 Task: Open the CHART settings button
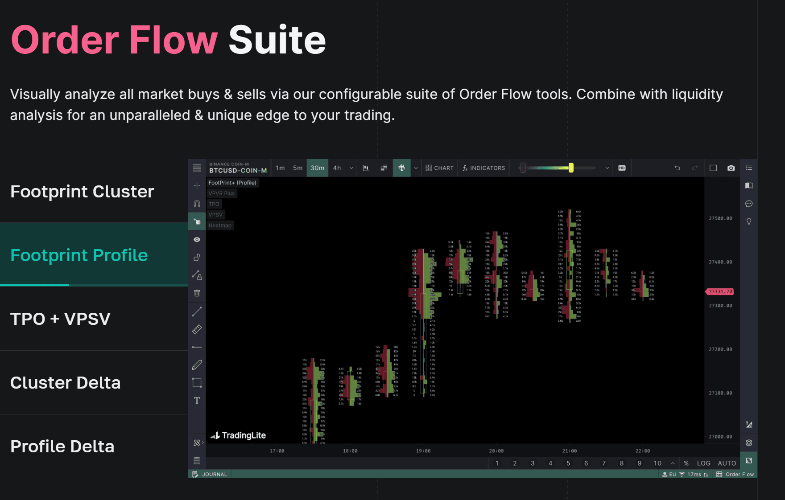439,168
